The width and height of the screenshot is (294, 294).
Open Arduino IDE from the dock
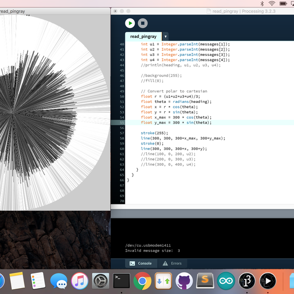(x=226, y=281)
